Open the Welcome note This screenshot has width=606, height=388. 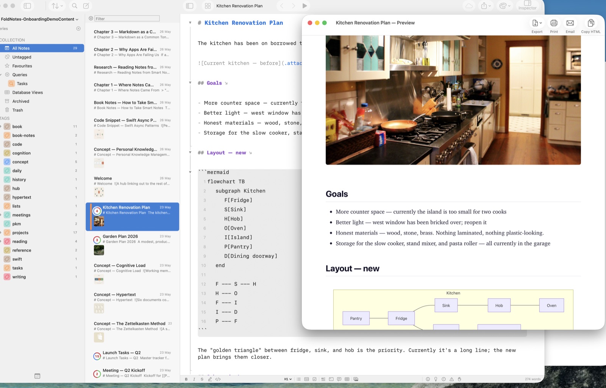coord(132,188)
